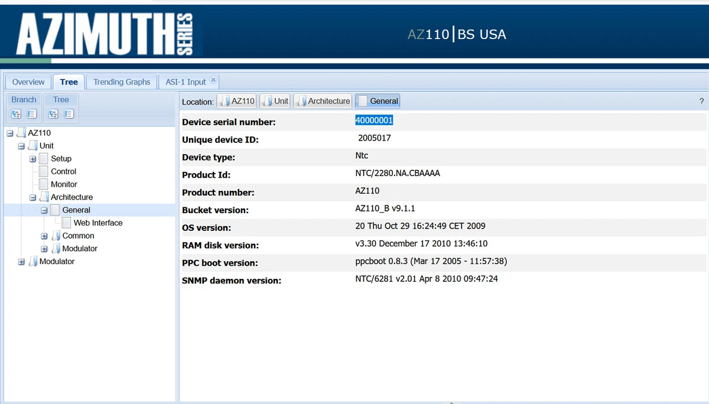This screenshot has width=709, height=404.
Task: Expand branch using Branch expand icon
Action: pyautogui.click(x=17, y=114)
